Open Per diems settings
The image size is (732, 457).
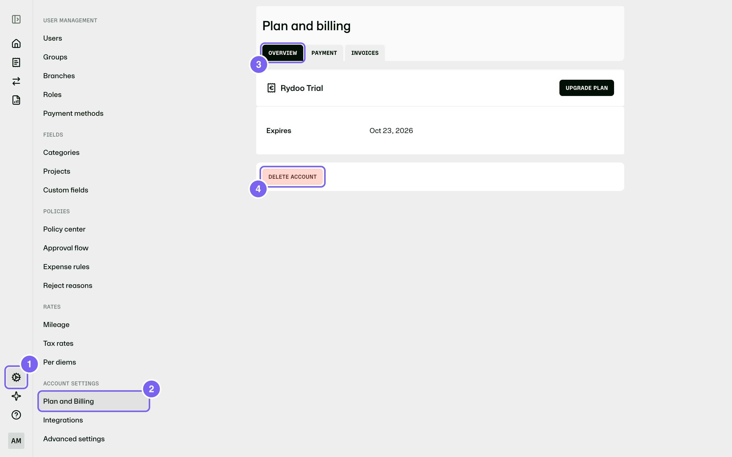coord(59,362)
